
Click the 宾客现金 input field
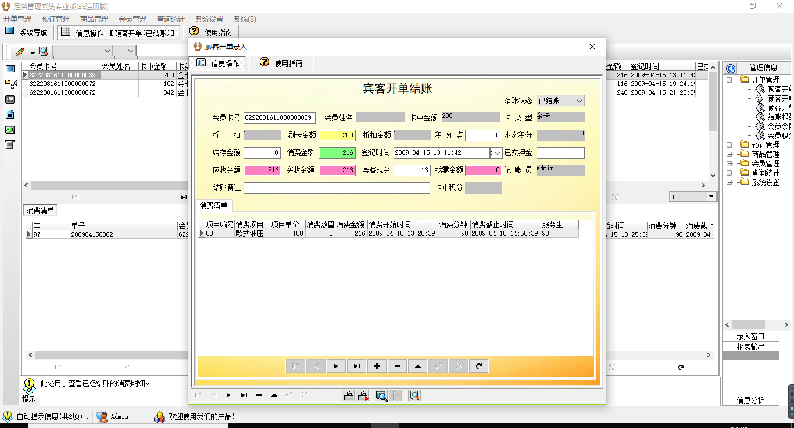click(x=412, y=170)
